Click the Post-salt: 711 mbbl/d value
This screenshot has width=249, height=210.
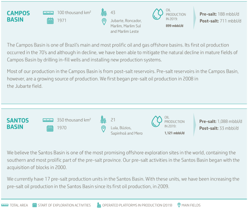coord(220,21)
